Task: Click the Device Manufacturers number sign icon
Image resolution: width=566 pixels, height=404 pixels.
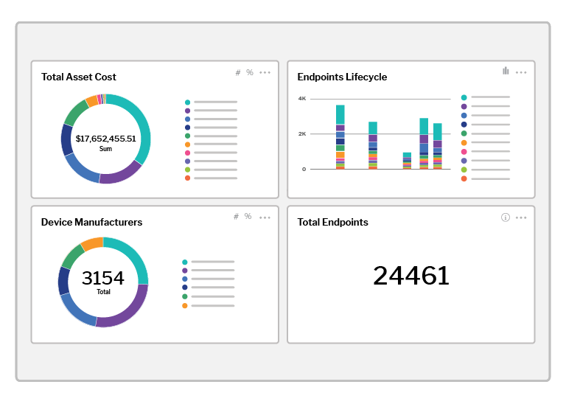Action: (x=236, y=216)
